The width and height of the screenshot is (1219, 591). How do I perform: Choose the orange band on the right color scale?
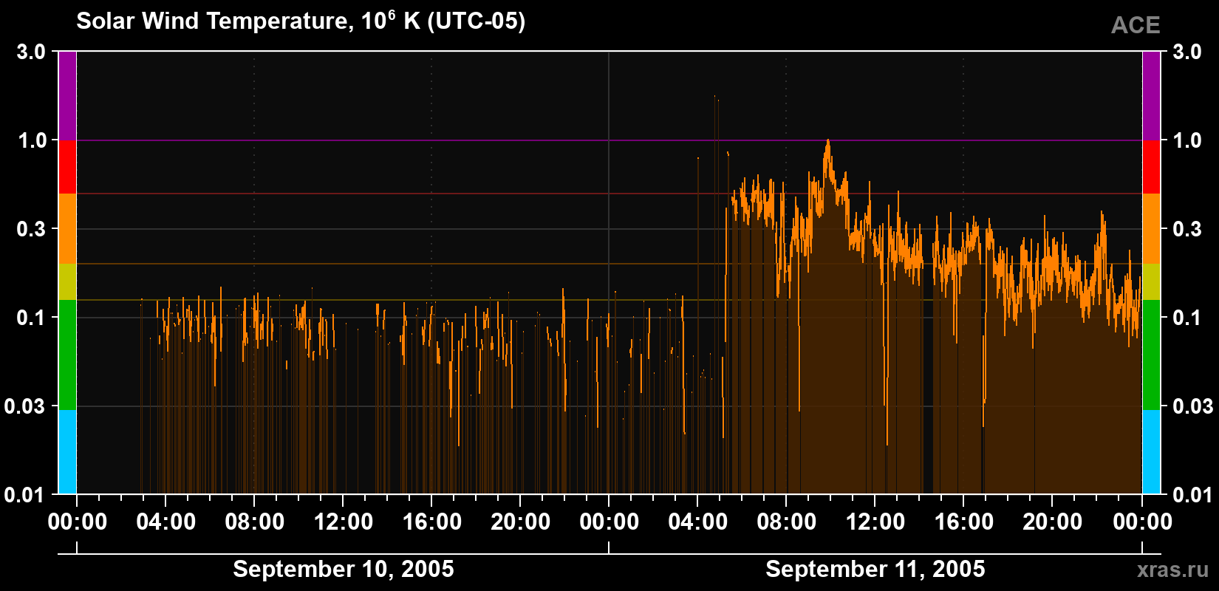(x=1152, y=229)
